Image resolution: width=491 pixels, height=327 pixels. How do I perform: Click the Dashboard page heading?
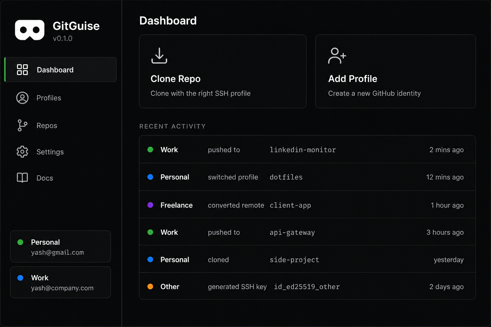click(168, 21)
